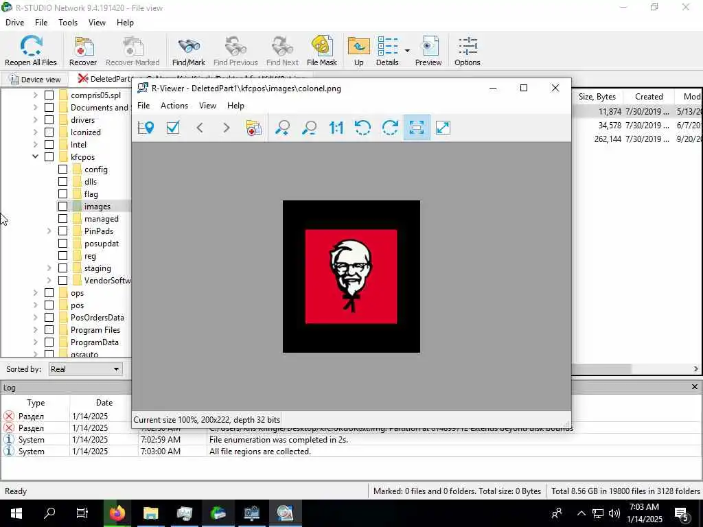
Task: Click the Preview toolbar button
Action: (x=428, y=51)
